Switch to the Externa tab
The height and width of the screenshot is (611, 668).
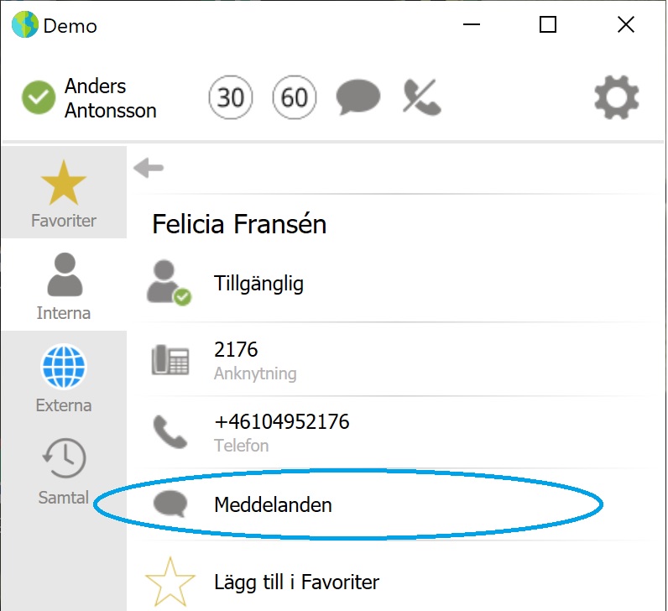tap(64, 378)
